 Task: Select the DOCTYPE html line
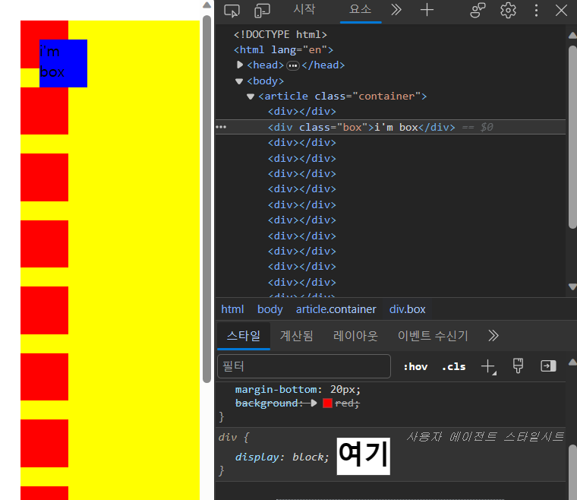[x=280, y=35]
